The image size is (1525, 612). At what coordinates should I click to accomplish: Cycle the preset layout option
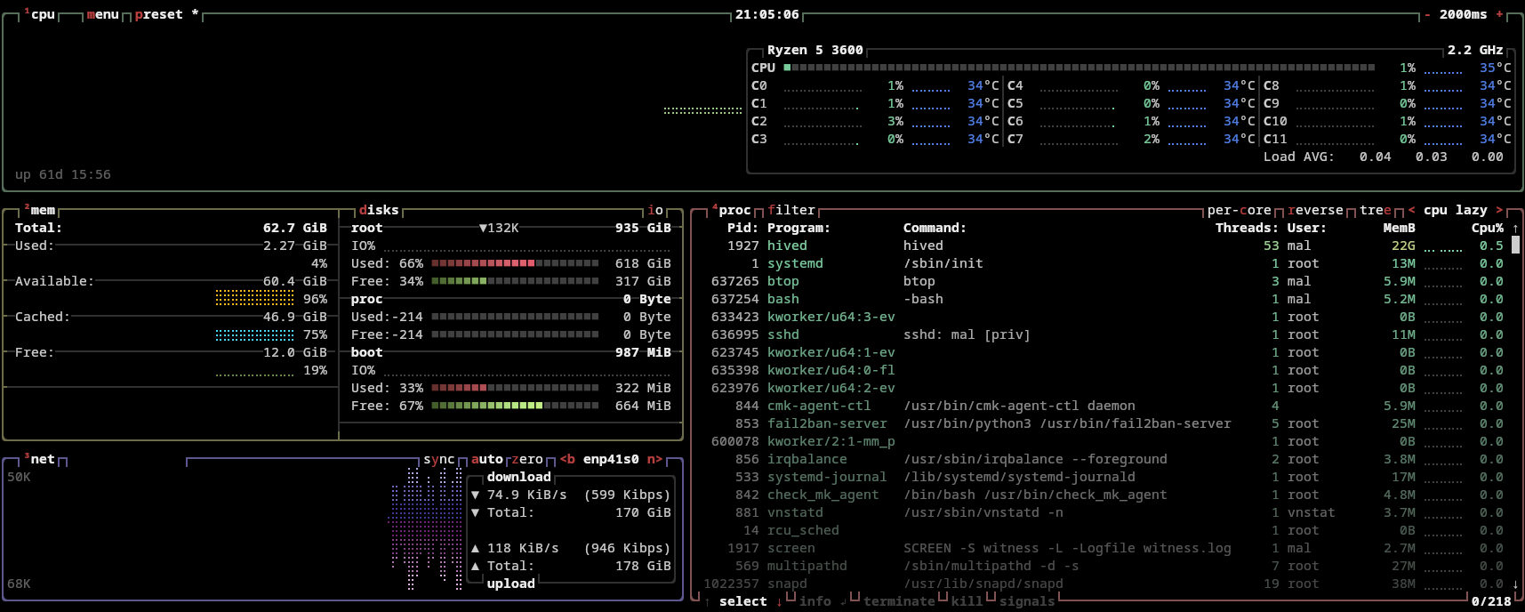point(158,15)
